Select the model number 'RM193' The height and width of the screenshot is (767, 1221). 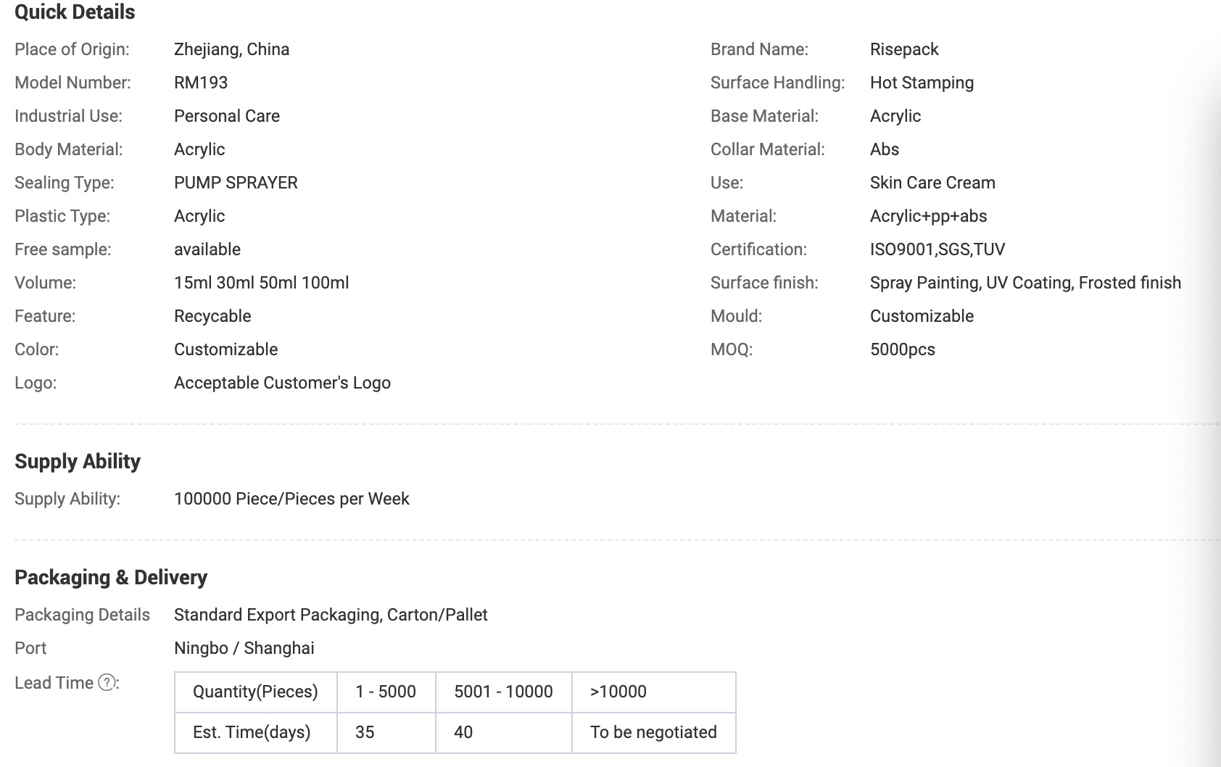pos(201,83)
